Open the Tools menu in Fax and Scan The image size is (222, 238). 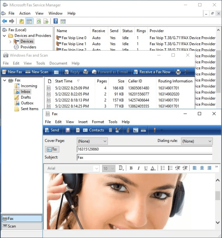[x=41, y=63]
